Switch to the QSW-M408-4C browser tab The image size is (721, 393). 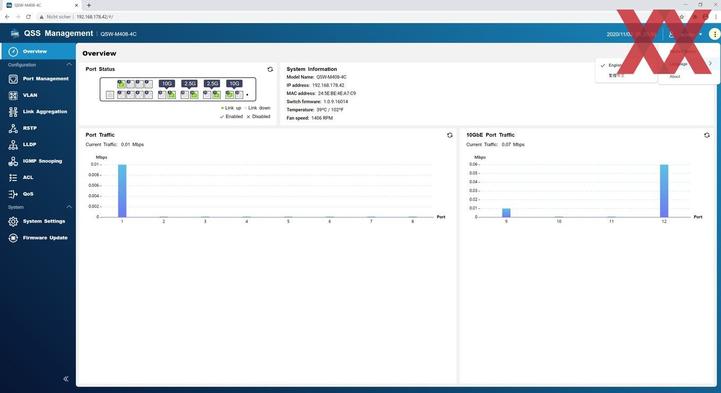(41, 5)
